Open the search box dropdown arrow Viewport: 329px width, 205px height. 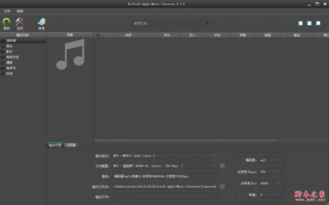207,23
